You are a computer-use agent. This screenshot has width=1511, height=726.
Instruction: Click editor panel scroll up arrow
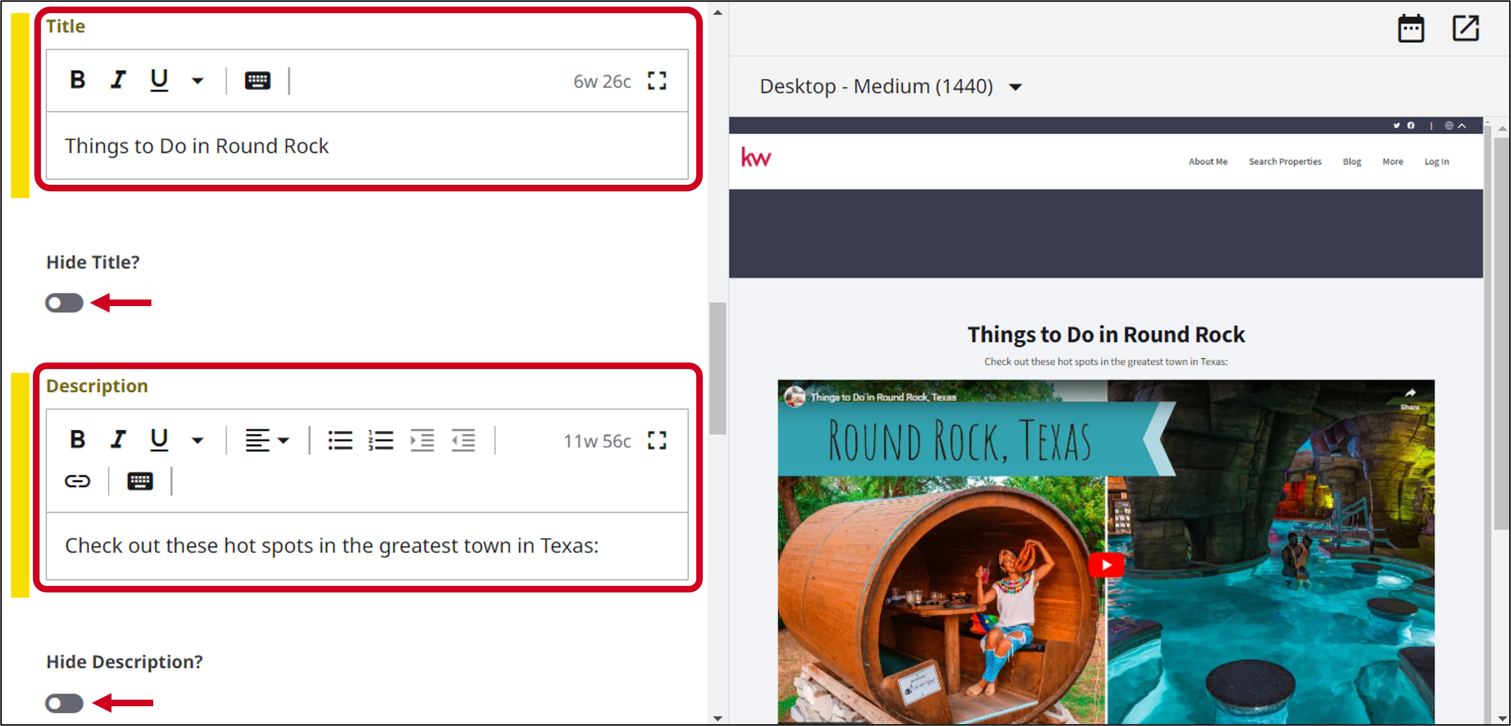[717, 12]
